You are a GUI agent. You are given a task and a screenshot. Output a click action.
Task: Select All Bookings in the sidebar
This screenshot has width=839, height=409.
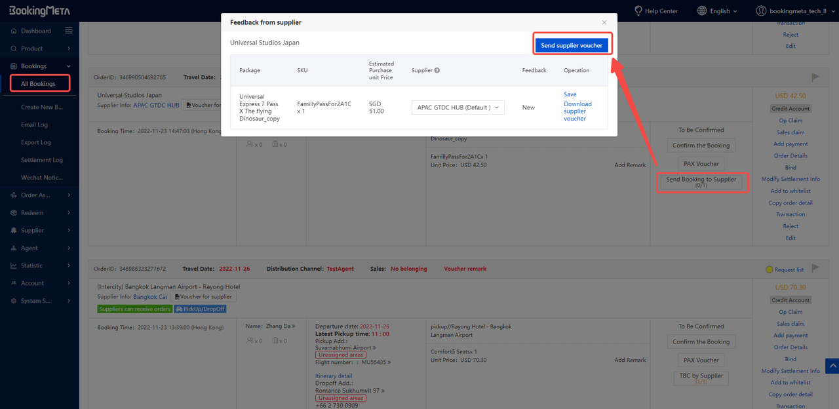pyautogui.click(x=38, y=84)
